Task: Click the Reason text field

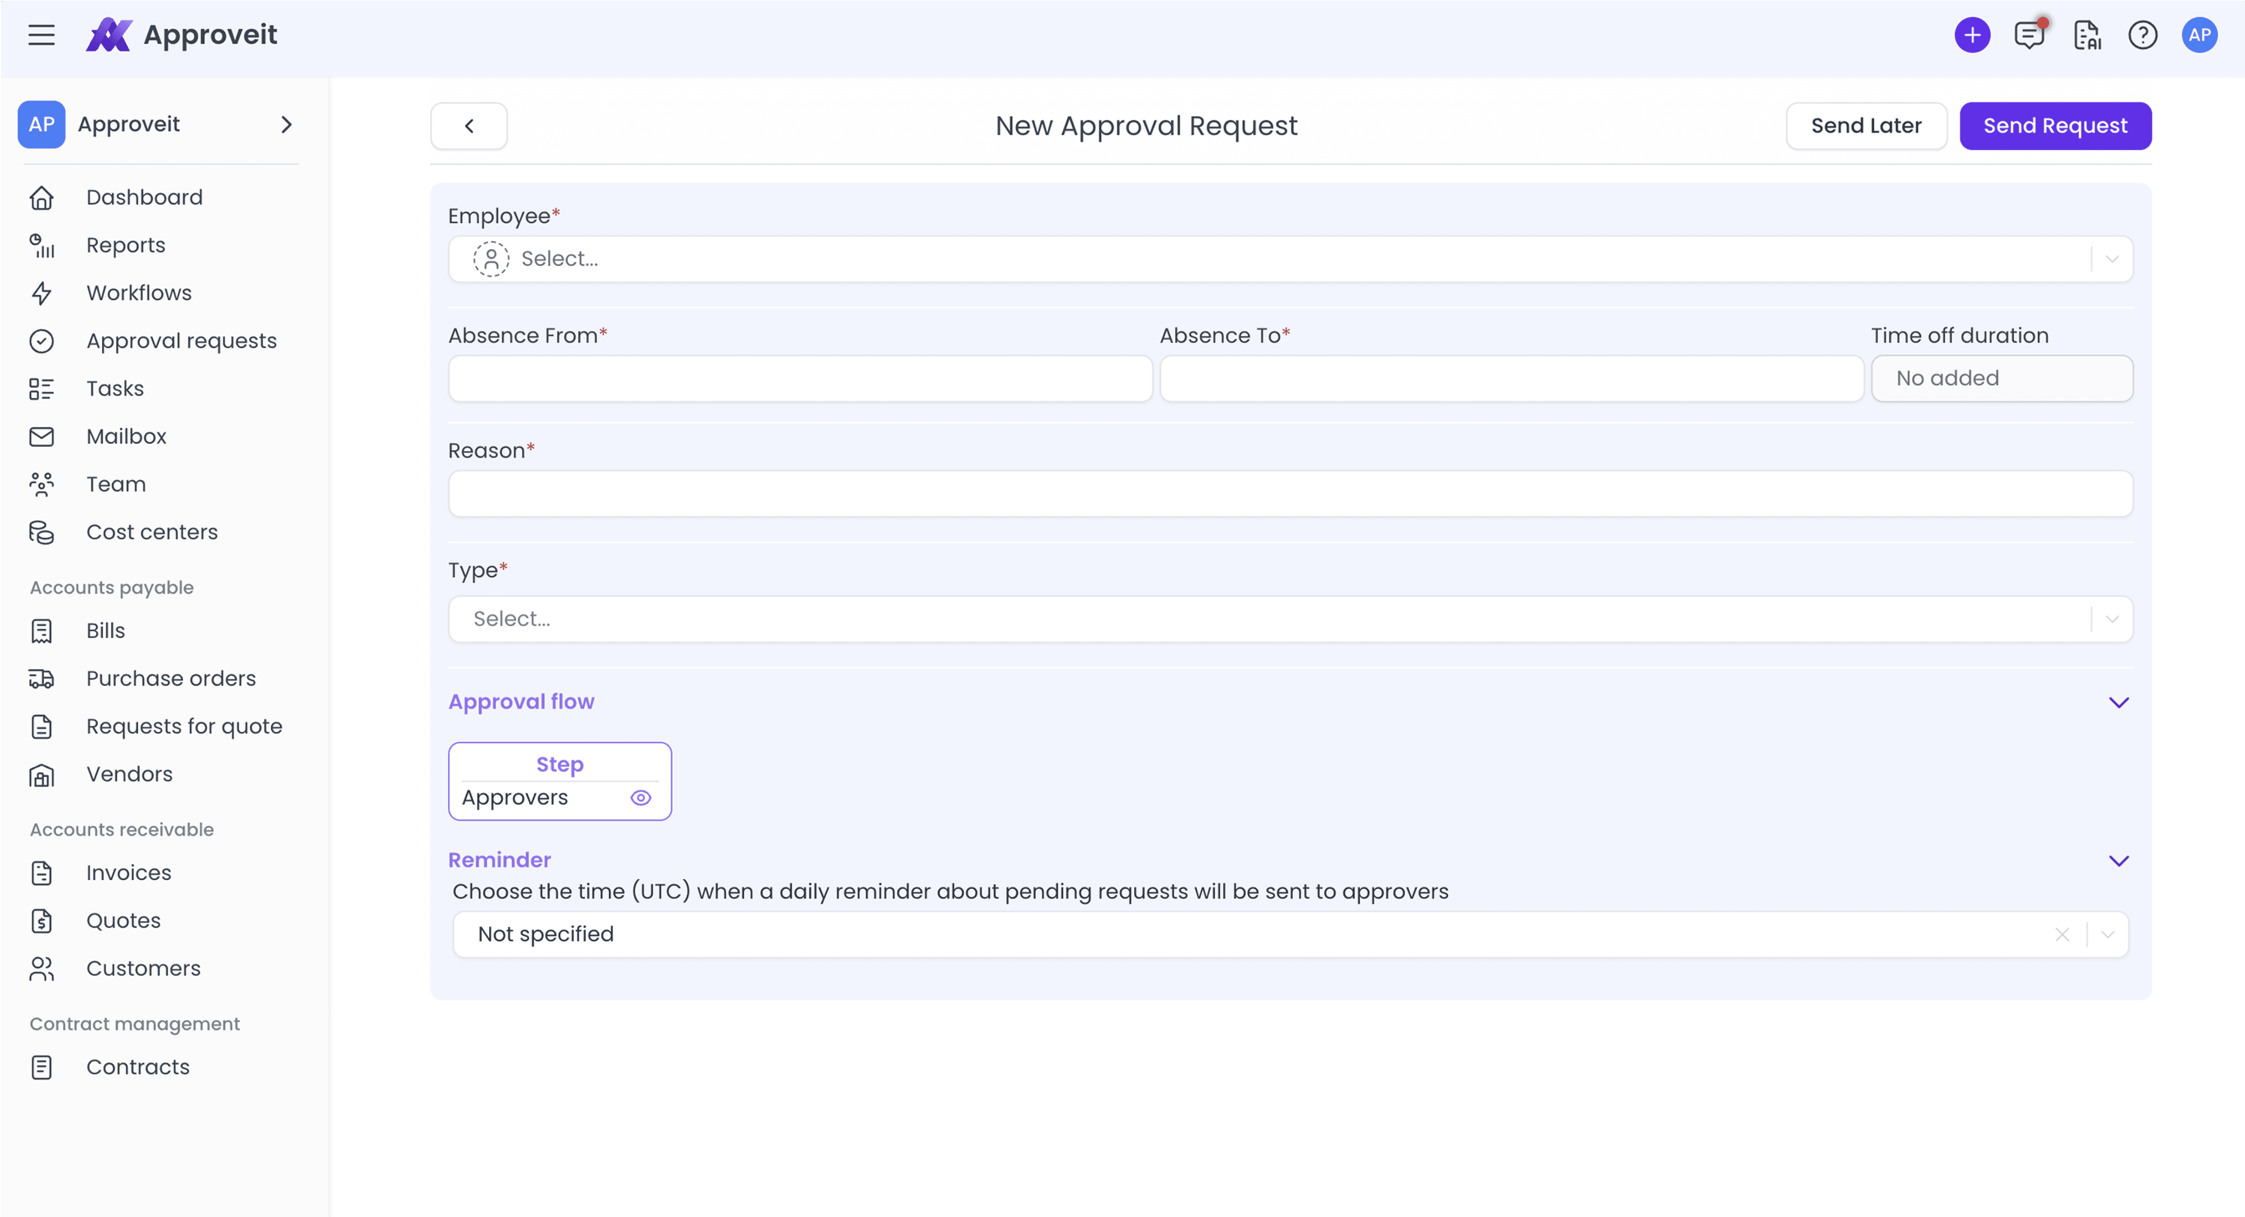Action: coord(1290,494)
